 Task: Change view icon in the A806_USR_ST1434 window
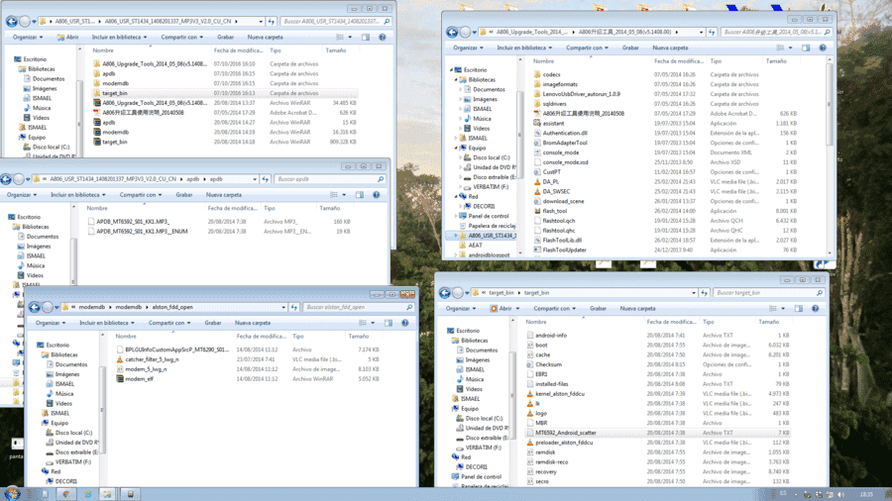click(x=340, y=38)
